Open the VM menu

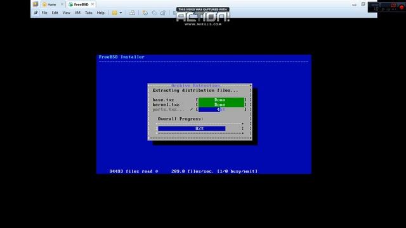77,13
